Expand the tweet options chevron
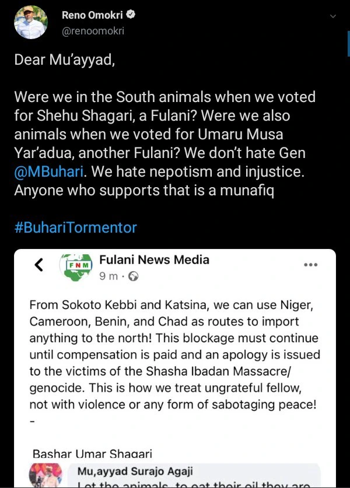 [x=333, y=17]
